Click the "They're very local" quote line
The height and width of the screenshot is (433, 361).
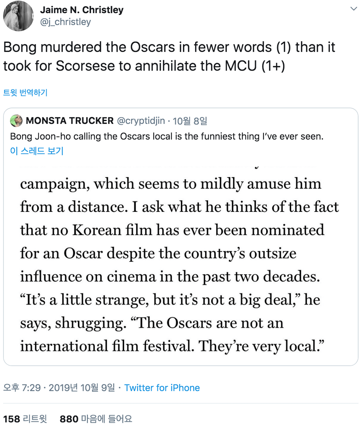(172, 346)
